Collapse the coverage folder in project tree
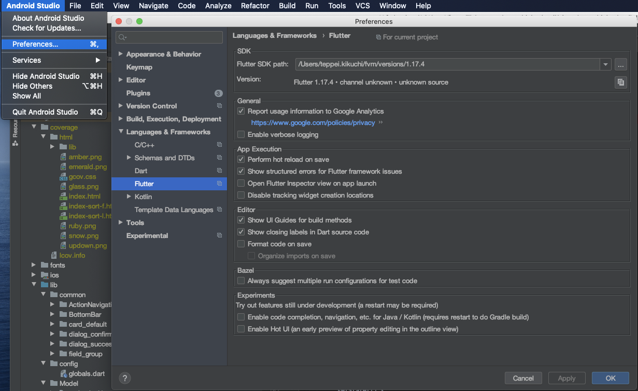The width and height of the screenshot is (638, 391). 34,127
